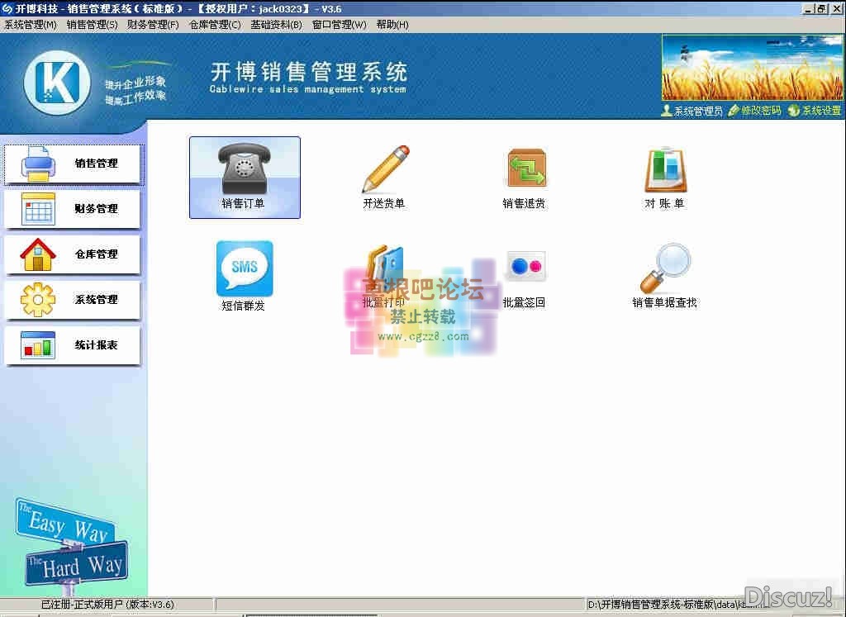Open 批量打印 batch printing
Screen dimensions: 846x617
pos(383,268)
